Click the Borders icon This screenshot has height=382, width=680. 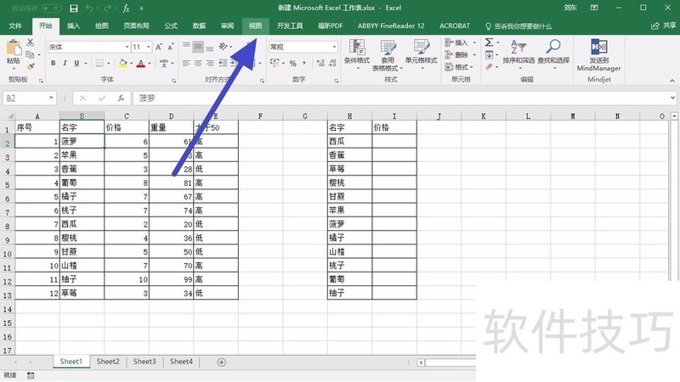[x=99, y=63]
